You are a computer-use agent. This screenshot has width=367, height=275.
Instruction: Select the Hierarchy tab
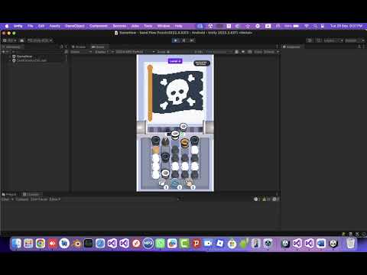(x=11, y=47)
